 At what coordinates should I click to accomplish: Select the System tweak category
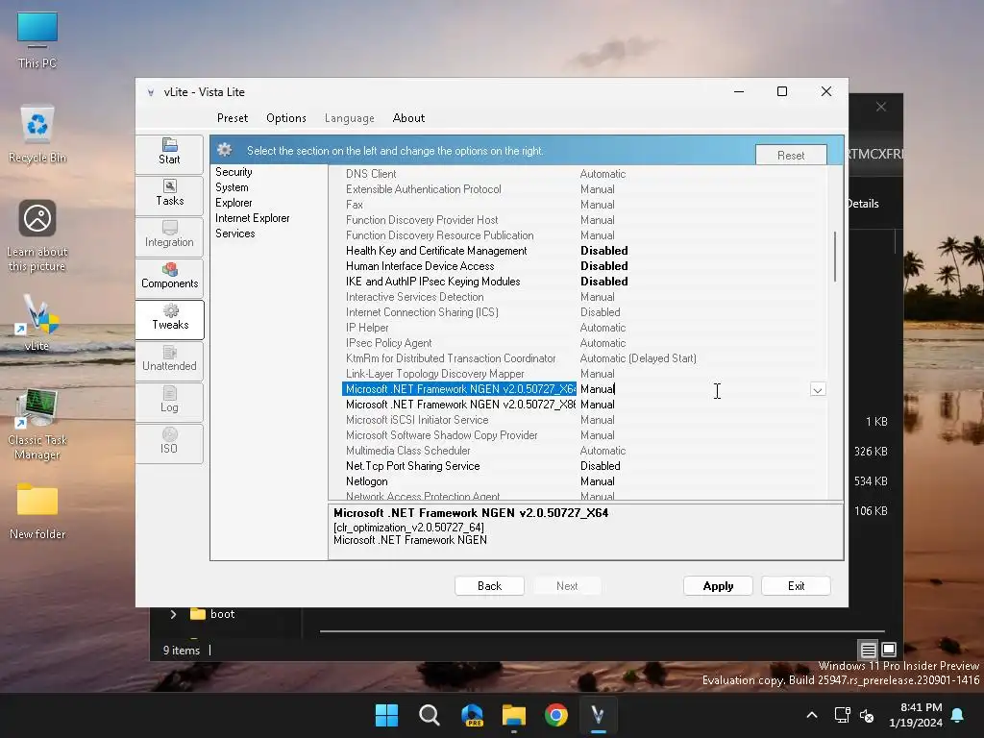click(232, 187)
